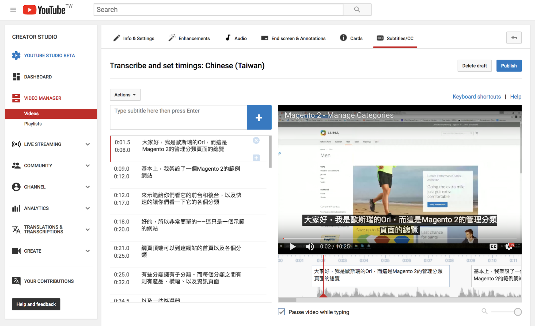Insert subtitle after first line plus icon
Image resolution: width=535 pixels, height=326 pixels.
pos(256,158)
